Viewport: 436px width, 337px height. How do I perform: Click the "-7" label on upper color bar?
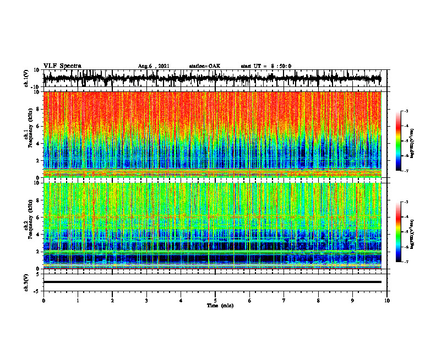point(406,171)
